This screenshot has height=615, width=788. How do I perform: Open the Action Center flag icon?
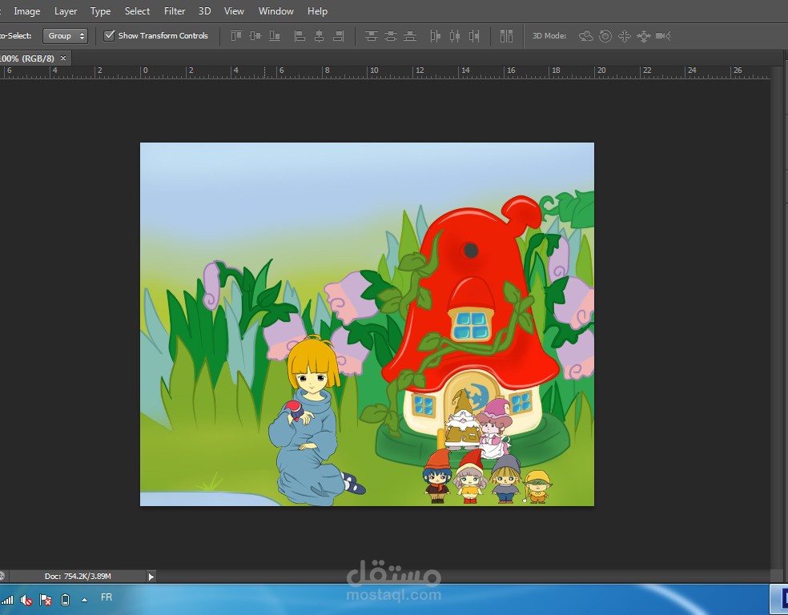click(x=45, y=600)
